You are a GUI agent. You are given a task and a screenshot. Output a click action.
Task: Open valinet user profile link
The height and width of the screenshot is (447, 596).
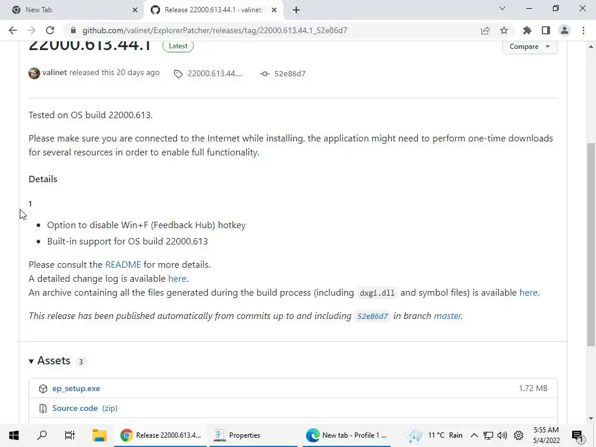click(54, 73)
